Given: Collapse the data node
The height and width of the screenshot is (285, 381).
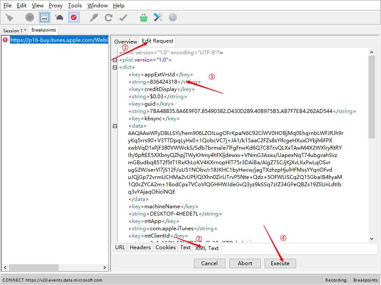Looking at the screenshot, I should 115,126.
